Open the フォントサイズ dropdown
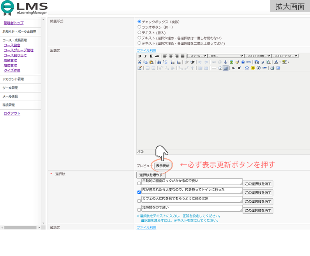The width and height of the screenshot is (310, 256). [x=285, y=56]
